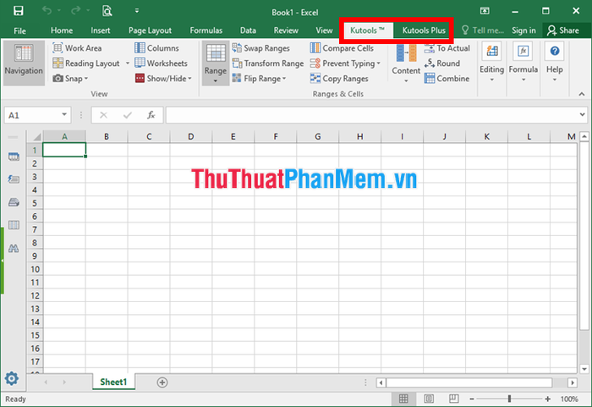Switch to Page Break Preview in status bar

[x=453, y=399]
